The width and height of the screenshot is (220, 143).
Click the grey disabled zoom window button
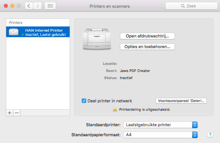click(18, 6)
